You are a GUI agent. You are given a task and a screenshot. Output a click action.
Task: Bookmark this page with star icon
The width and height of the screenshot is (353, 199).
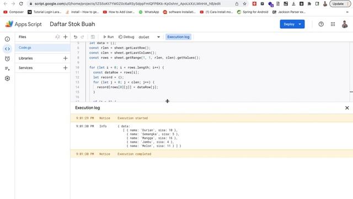click(244, 4)
